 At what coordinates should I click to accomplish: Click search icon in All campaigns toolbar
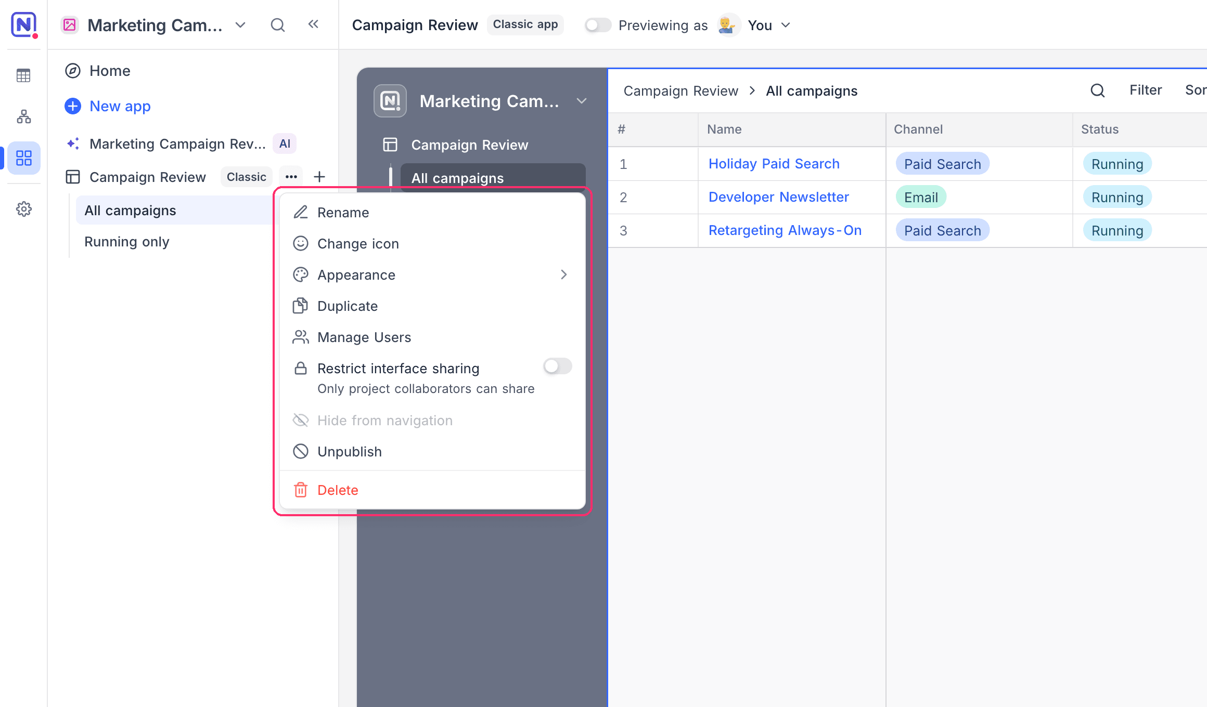click(1098, 90)
